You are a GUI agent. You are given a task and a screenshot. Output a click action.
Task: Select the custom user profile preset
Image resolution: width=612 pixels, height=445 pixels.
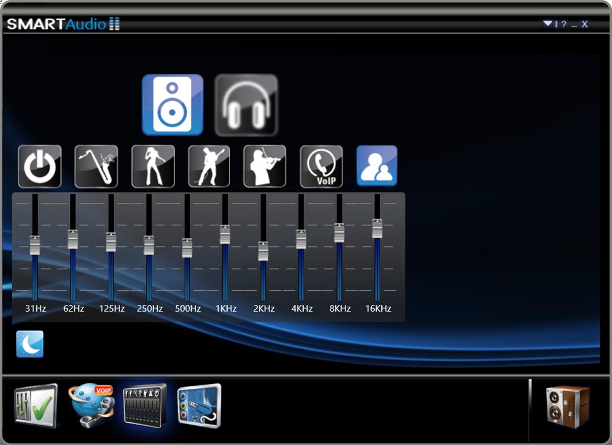[x=377, y=166]
